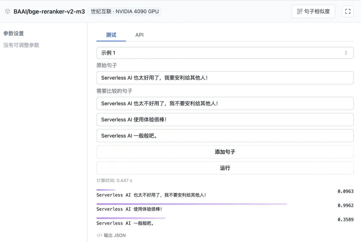The image size is (361, 242).
Task: Open fullscreen mode via the expand icon
Action: (x=348, y=11)
